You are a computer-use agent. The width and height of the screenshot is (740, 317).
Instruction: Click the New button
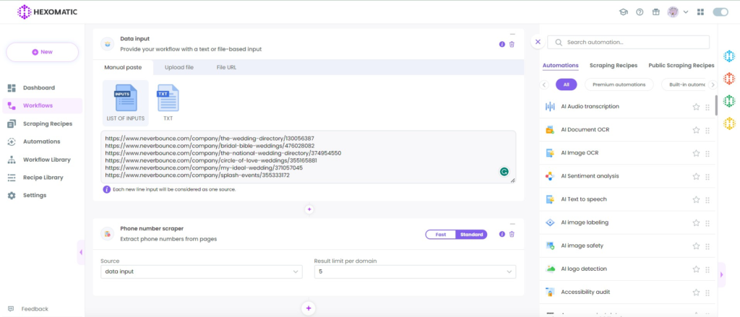point(42,52)
